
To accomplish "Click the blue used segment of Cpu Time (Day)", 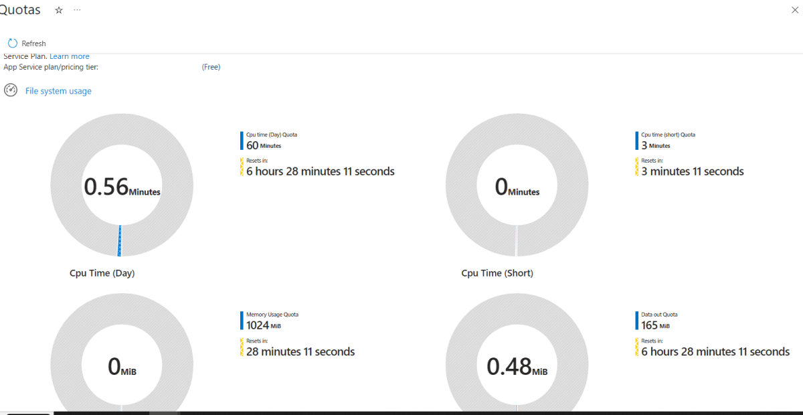I will tap(120, 241).
